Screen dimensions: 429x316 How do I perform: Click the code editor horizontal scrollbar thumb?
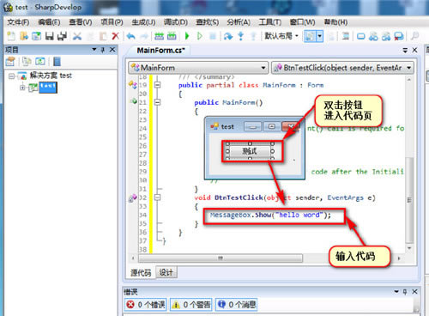click(221, 258)
